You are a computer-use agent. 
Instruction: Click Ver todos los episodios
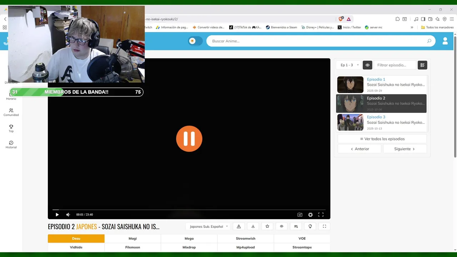382,139
